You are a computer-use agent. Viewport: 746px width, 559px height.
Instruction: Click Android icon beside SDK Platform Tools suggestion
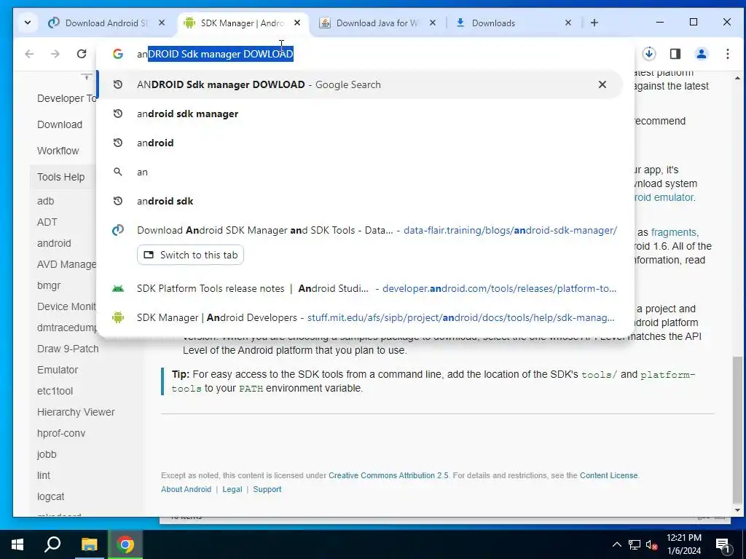point(117,288)
